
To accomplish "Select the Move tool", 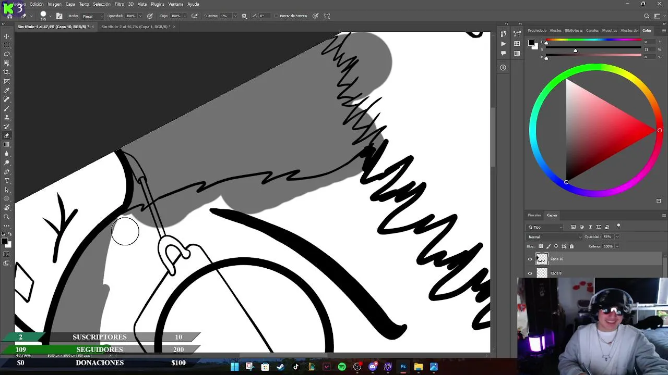I will coord(7,36).
